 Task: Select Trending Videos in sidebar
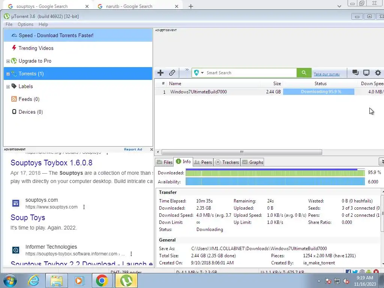[78, 48]
